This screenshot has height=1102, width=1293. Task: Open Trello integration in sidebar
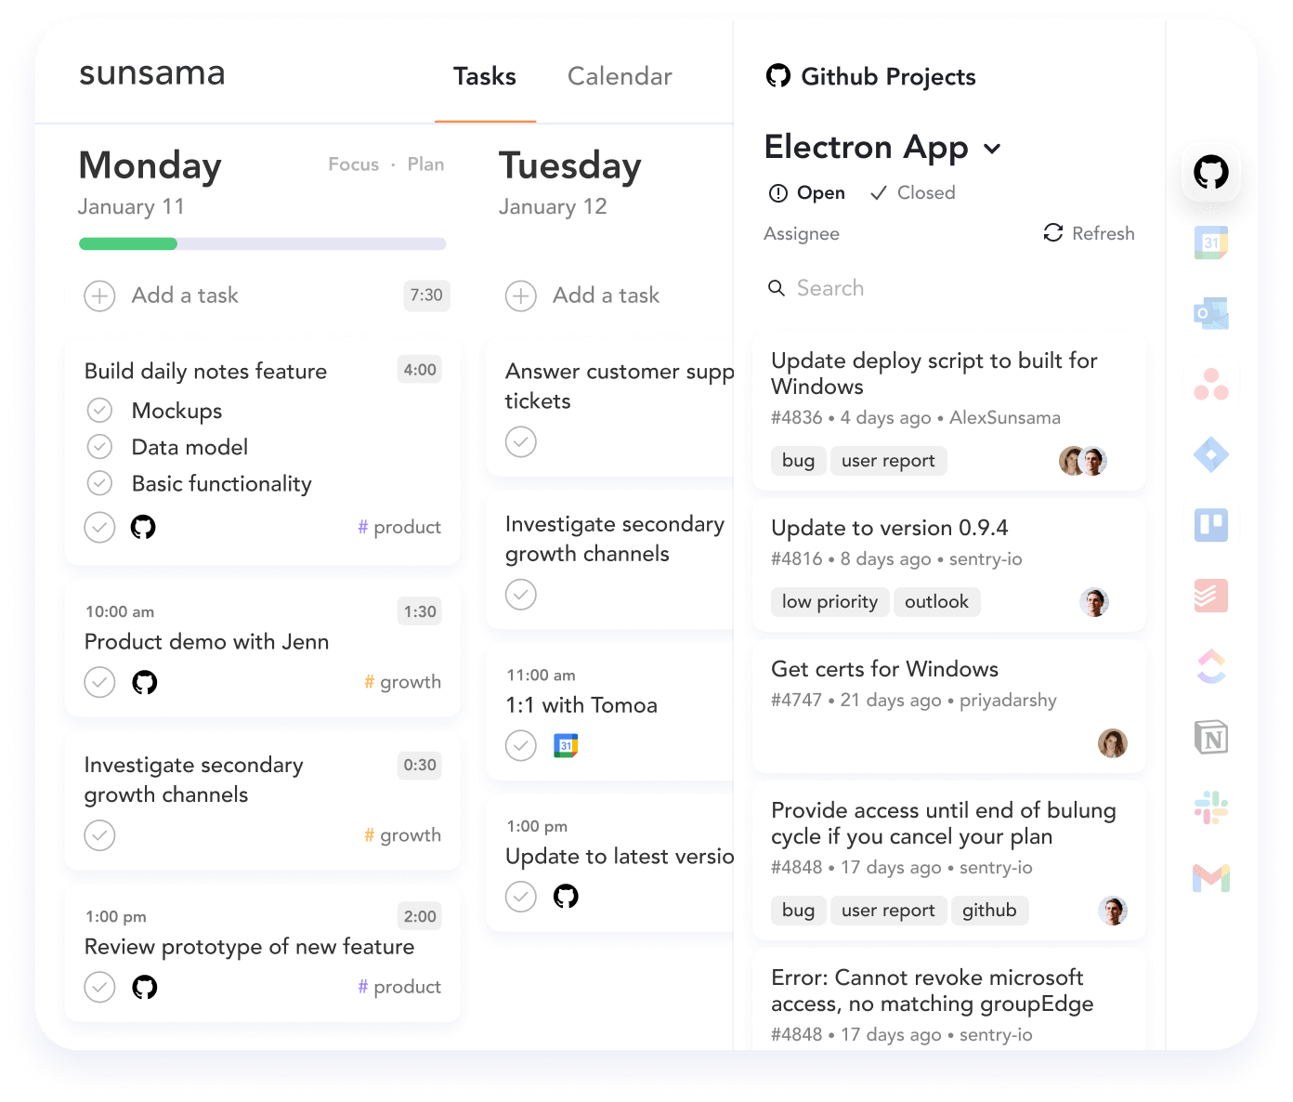click(x=1210, y=525)
